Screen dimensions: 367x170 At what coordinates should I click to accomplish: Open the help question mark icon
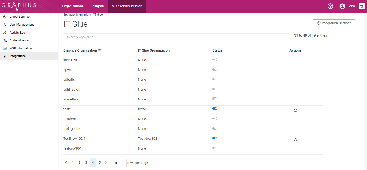click(x=330, y=6)
